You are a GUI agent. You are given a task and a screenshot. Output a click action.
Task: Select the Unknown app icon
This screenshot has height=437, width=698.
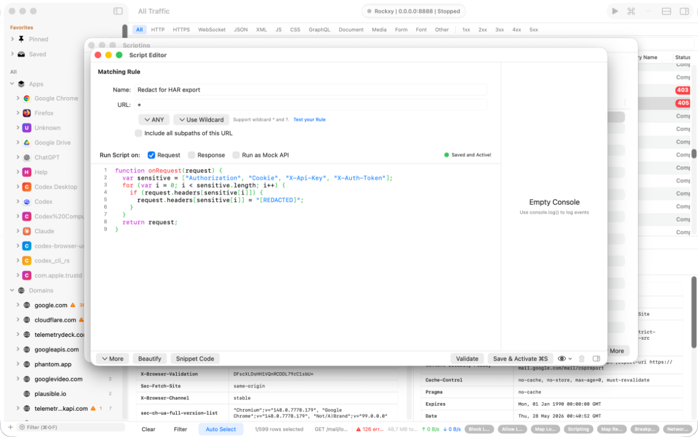(x=27, y=127)
